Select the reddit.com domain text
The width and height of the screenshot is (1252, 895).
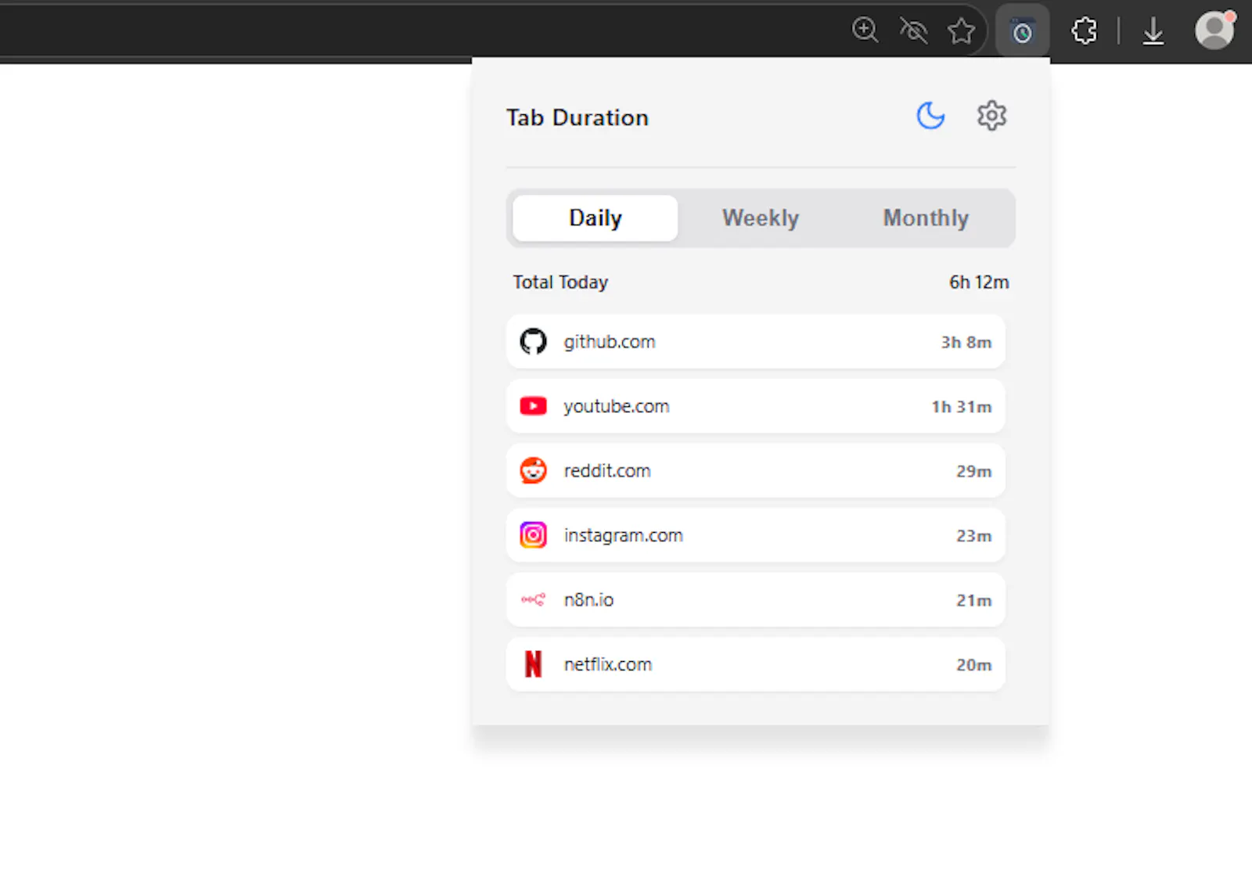[607, 471]
